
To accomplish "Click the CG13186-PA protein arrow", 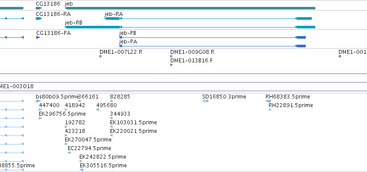I will [38, 37].
